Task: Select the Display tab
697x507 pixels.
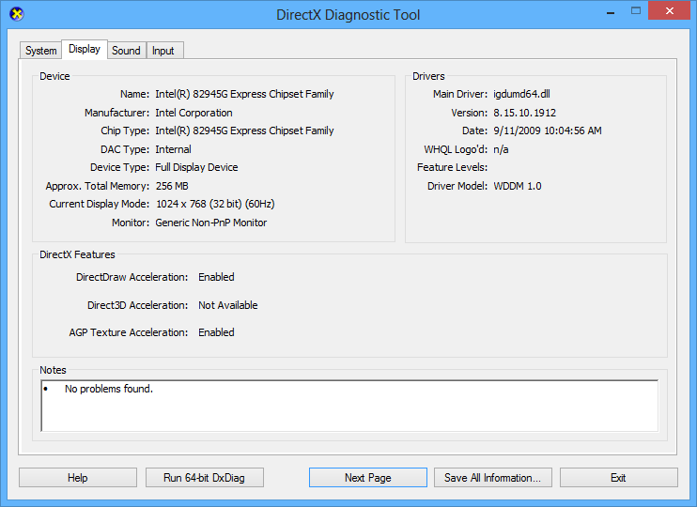Action: tap(85, 50)
